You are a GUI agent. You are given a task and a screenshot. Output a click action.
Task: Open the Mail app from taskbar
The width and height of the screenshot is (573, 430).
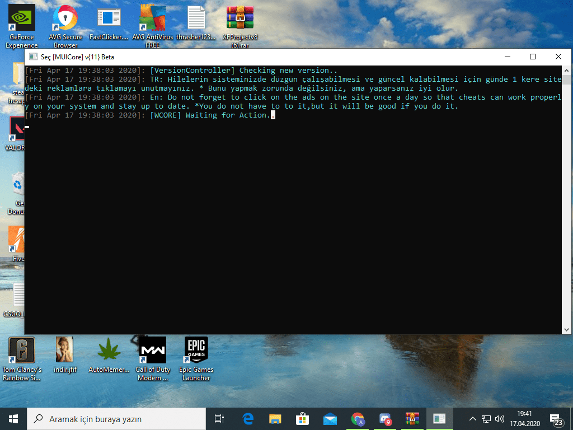pos(330,419)
